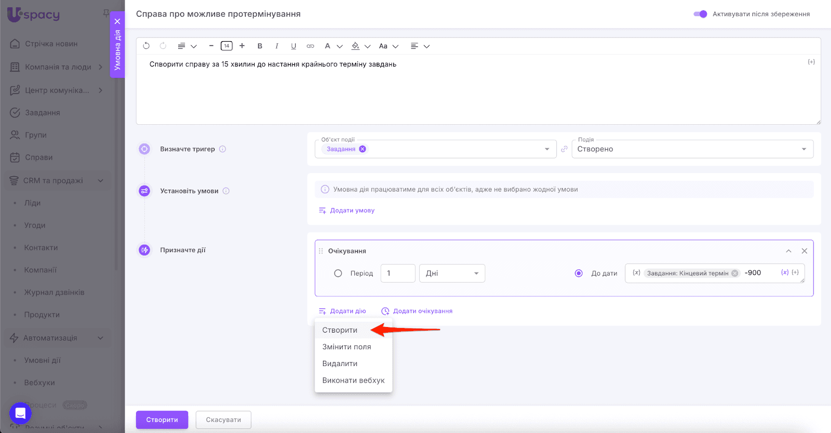This screenshot has width=831, height=433.
Task: Choose Виконати вебхук from action menu
Action: click(x=353, y=380)
